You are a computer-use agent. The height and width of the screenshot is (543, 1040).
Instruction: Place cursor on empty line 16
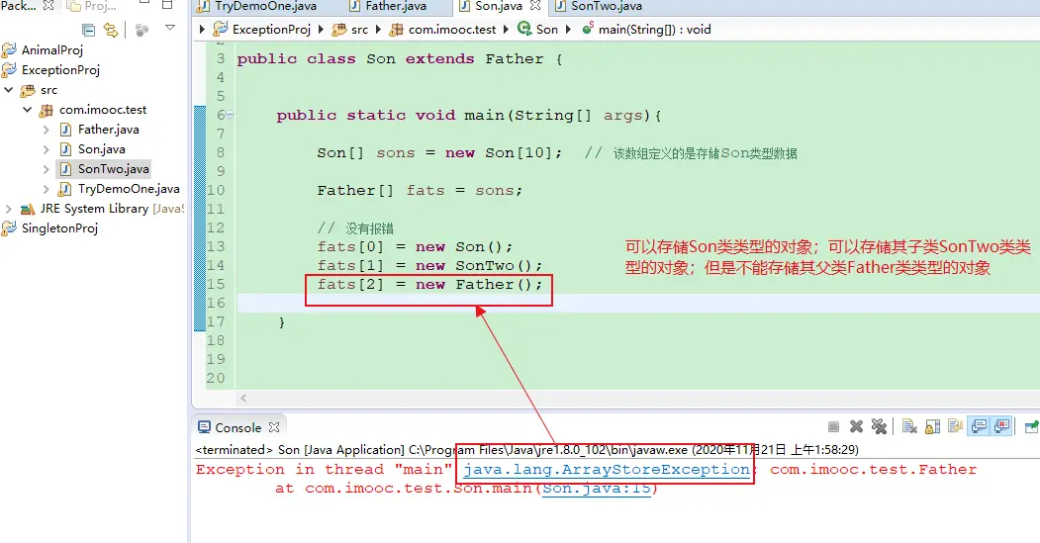tap(638, 303)
